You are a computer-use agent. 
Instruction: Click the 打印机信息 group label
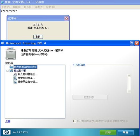[x=80, y=65]
